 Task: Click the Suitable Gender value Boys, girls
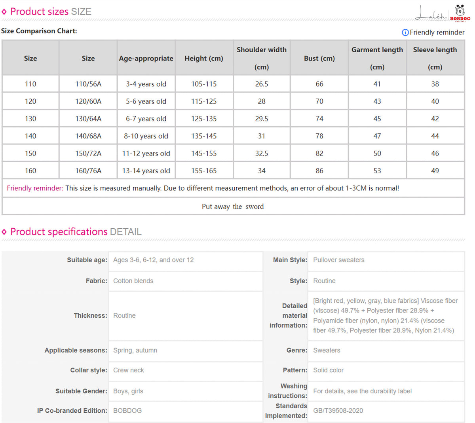128,391
